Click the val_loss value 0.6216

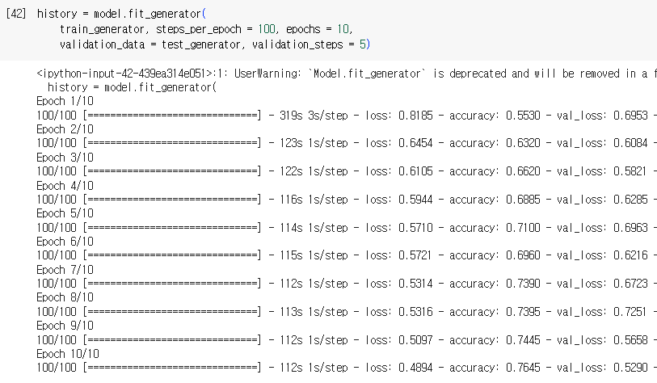click(630, 255)
